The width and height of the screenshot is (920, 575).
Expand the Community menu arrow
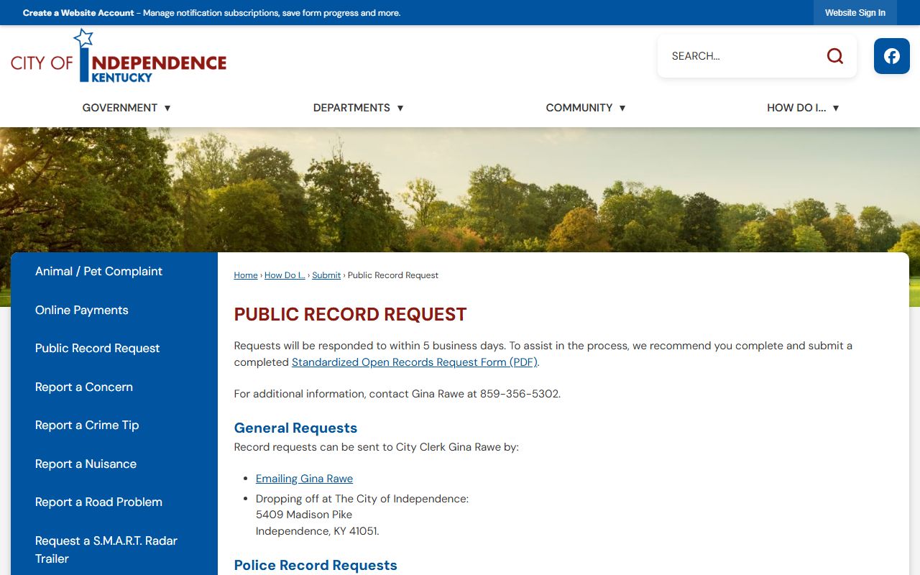pos(622,108)
